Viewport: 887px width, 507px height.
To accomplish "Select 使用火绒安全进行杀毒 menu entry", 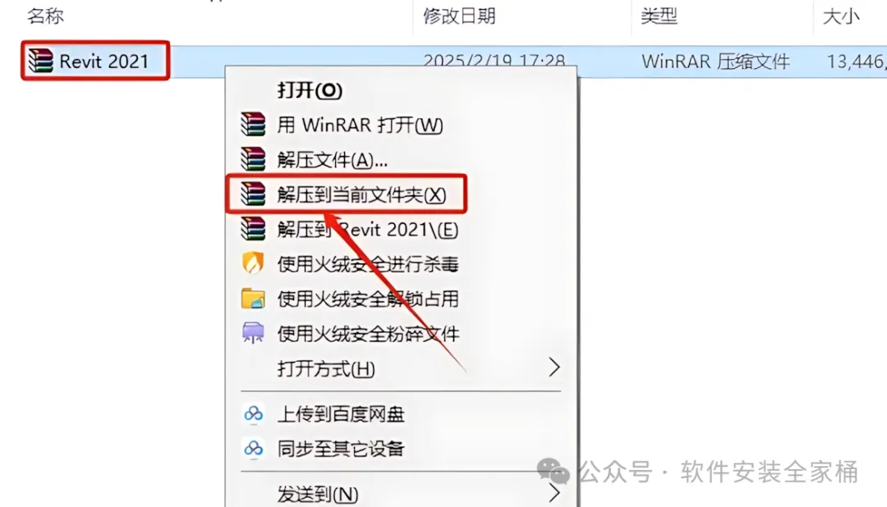I will [x=368, y=264].
